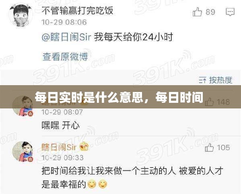The height and width of the screenshot is (194, 241).
Task: Tap the crown badge next to 瞎日闹Sir
Action: tap(84, 146)
